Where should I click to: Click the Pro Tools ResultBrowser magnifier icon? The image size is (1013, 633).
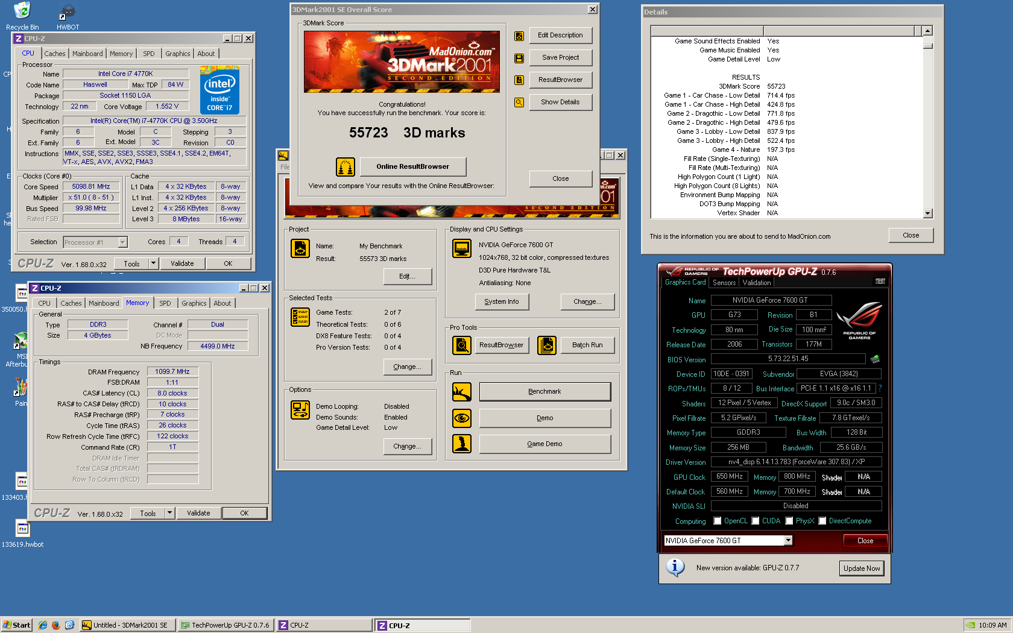pos(462,345)
